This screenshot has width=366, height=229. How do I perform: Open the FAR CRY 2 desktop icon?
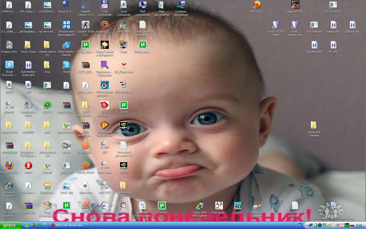(257, 7)
